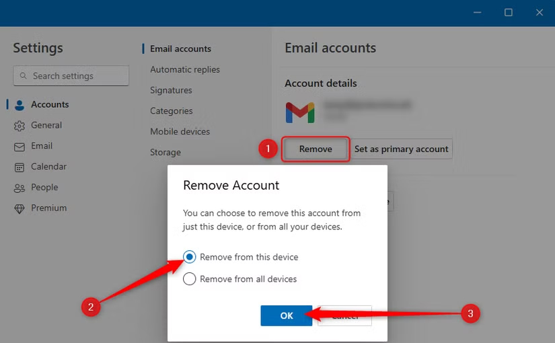Image resolution: width=555 pixels, height=343 pixels.
Task: Click the Remove Account dialog title
Action: pyautogui.click(x=231, y=186)
